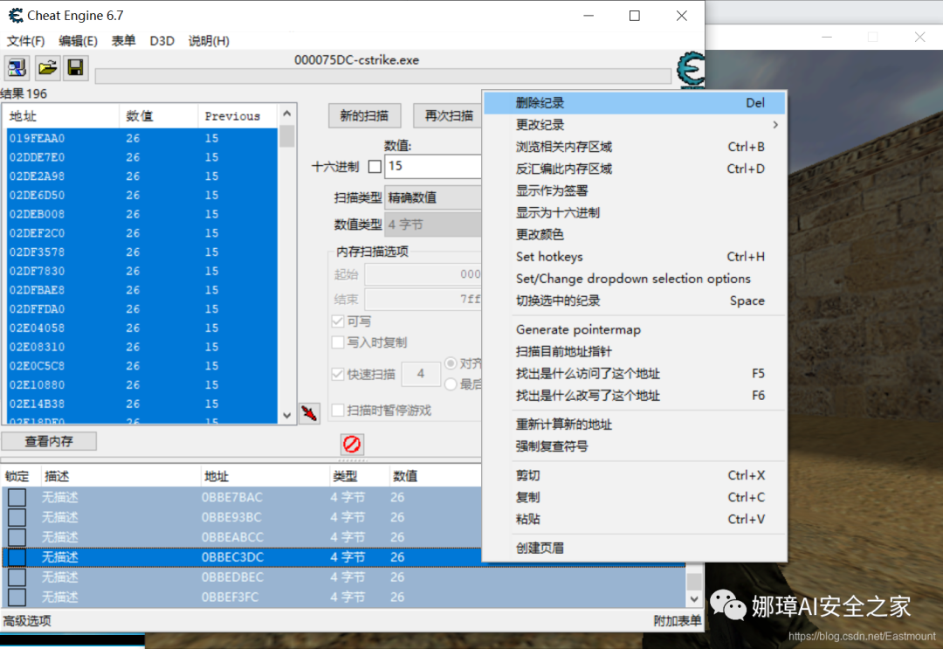Toggle the 快速扫描 fast scan checkbox
Image resolution: width=943 pixels, height=649 pixels.
point(338,374)
